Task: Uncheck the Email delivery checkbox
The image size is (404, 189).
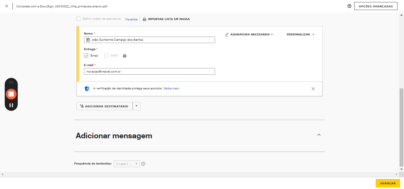Action: point(86,55)
